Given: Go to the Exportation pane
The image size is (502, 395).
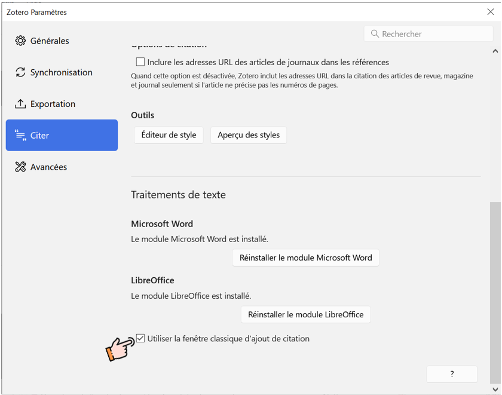Looking at the screenshot, I should tap(62, 104).
